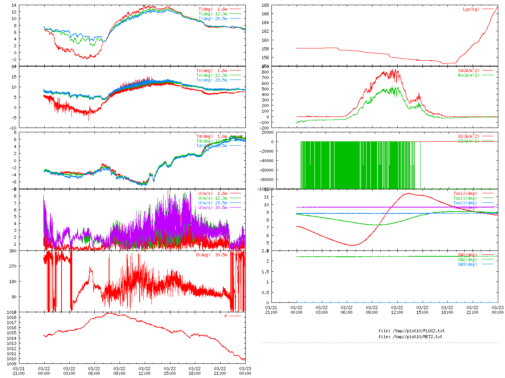Click the green line sample beside Rn(W/m^2)
This screenshot has width=505, height=378.
(x=488, y=76)
